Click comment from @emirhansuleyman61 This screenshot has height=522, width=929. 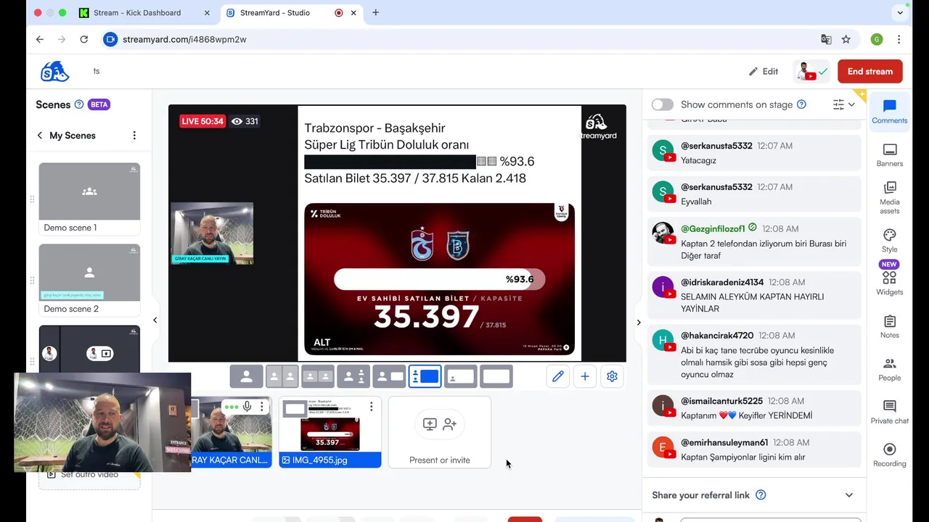pyautogui.click(x=753, y=449)
